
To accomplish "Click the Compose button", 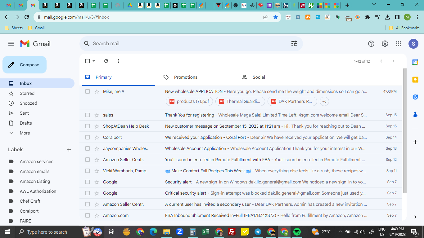I will (x=25, y=65).
